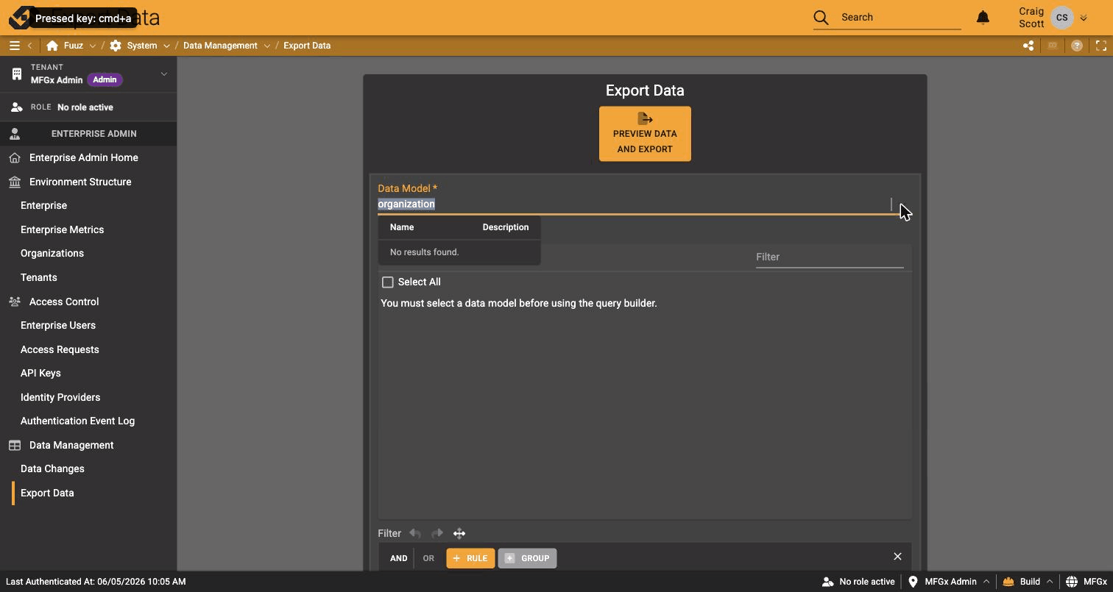The width and height of the screenshot is (1113, 592).
Task: Select the OR condition toggle
Action: click(x=428, y=558)
